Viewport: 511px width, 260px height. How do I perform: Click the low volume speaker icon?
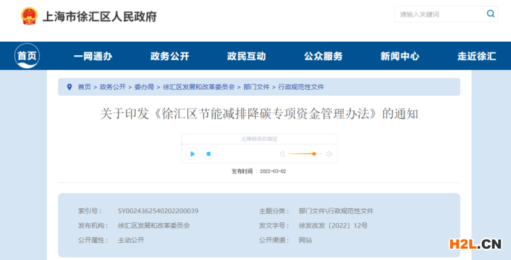(282, 154)
